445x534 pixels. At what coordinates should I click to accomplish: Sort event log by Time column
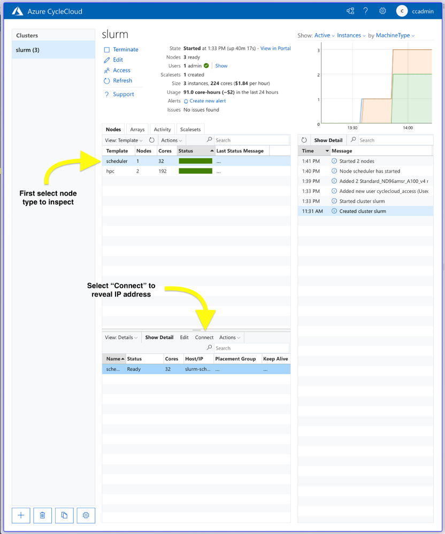314,151
